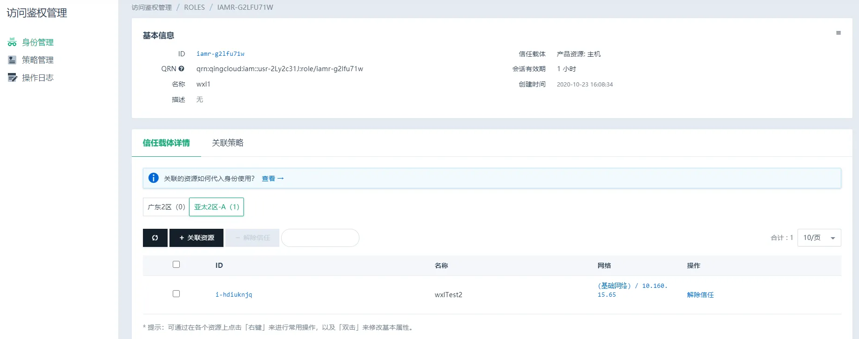
Task: Click the 身份管理 glasses icon
Action: pyautogui.click(x=12, y=42)
